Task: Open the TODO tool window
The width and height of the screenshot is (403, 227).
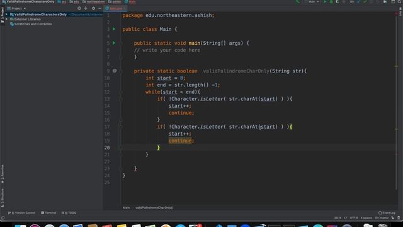Action: click(69, 213)
